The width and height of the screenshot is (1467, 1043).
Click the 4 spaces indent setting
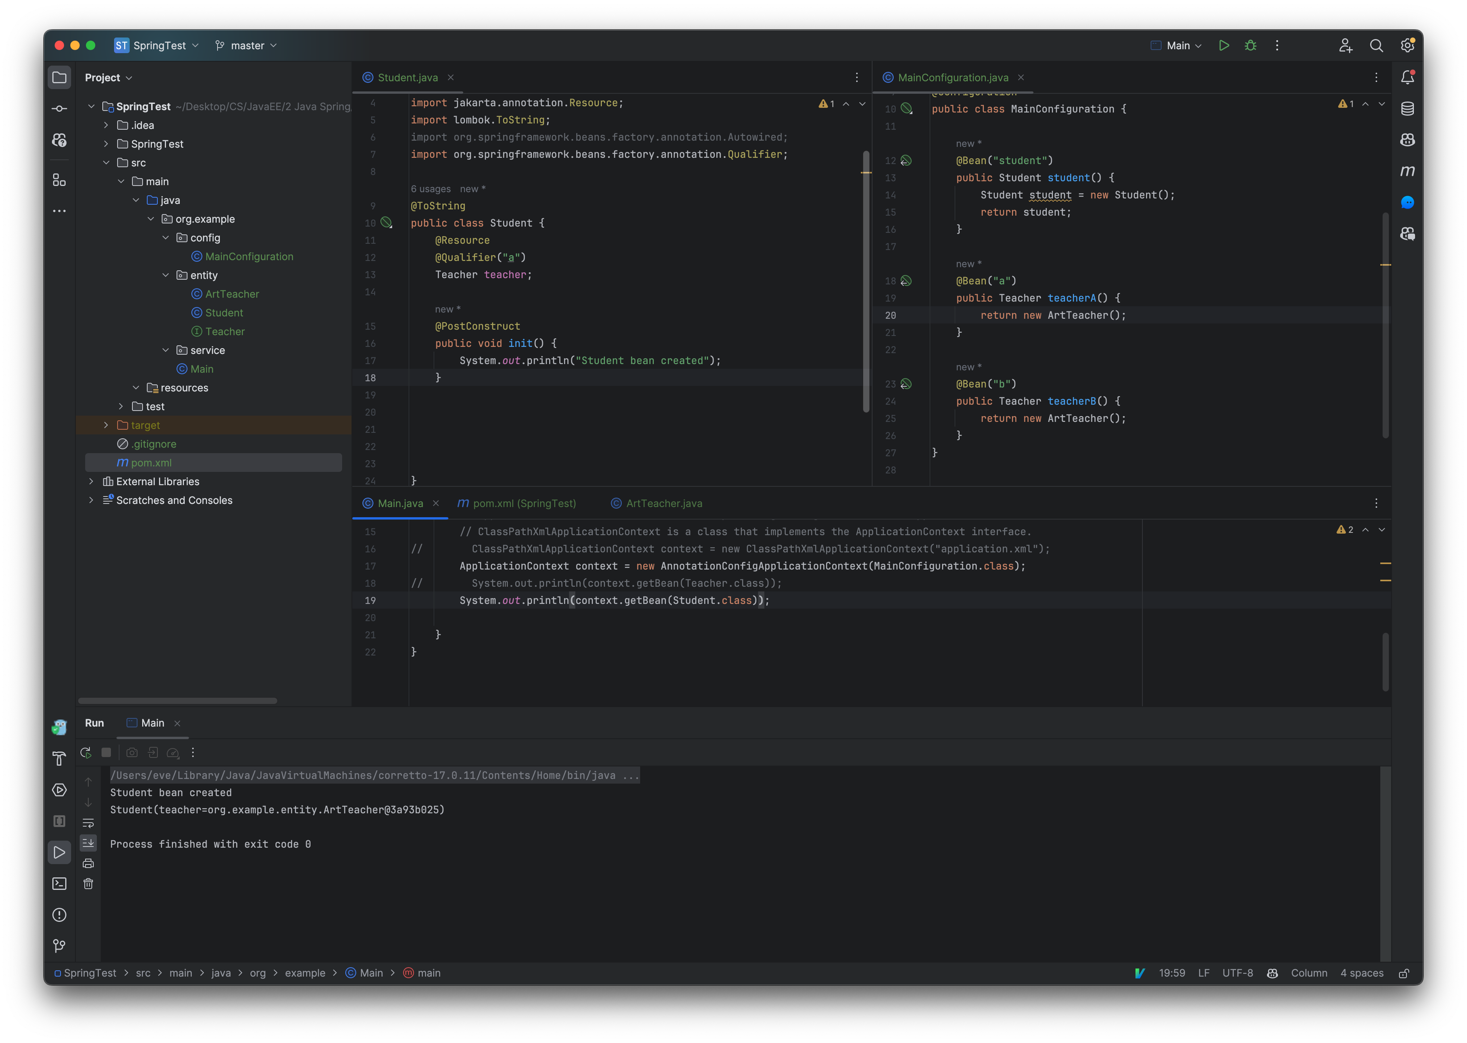(1361, 973)
